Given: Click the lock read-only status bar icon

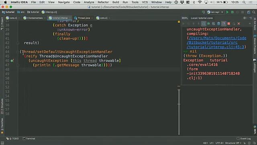Looking at the screenshot, I should [x=245, y=143].
